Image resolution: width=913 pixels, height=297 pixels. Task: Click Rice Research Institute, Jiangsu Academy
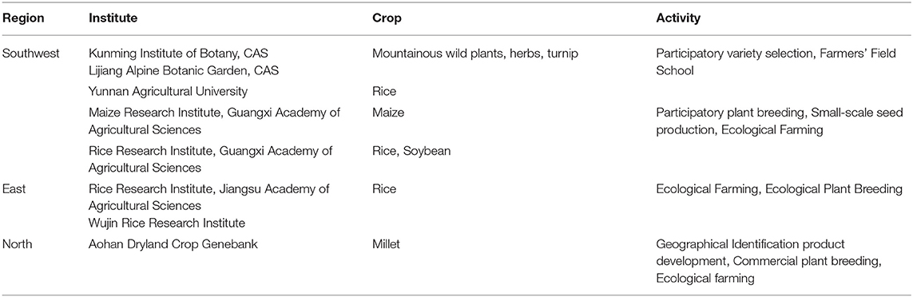(x=208, y=197)
